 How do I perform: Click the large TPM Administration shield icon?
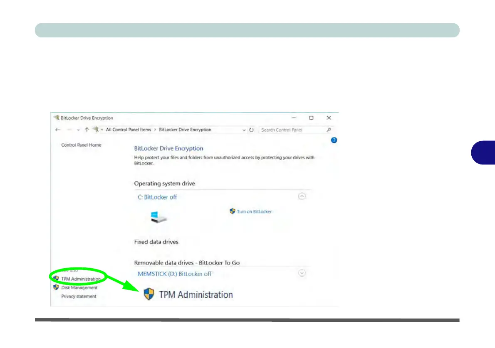[149, 294]
